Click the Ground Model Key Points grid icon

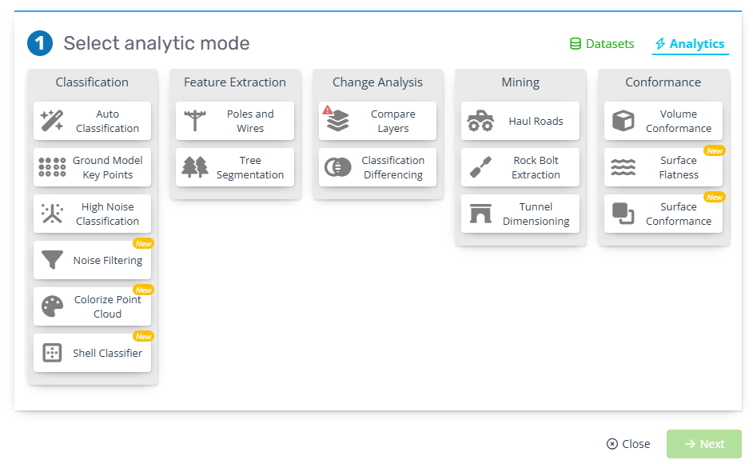point(52,167)
